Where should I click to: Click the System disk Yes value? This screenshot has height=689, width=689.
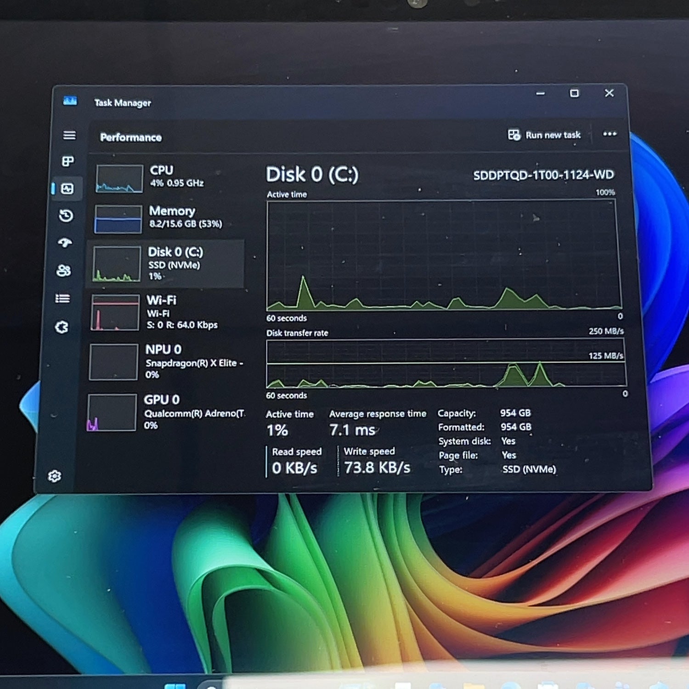click(508, 441)
